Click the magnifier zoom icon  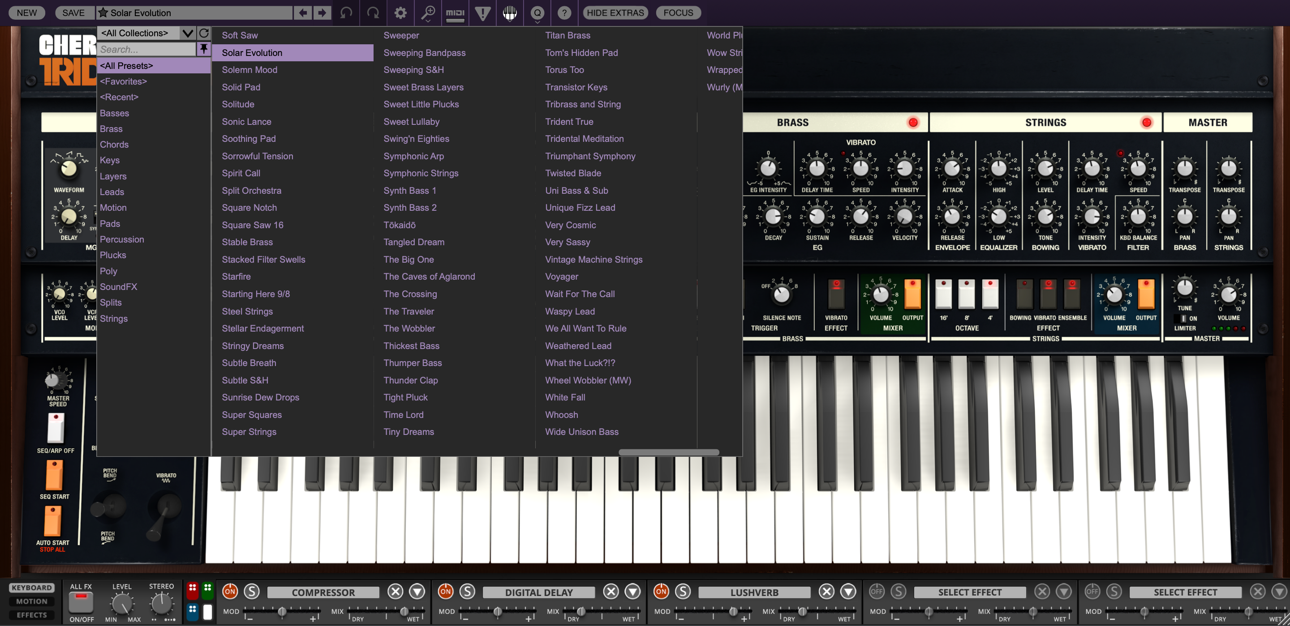tap(428, 13)
